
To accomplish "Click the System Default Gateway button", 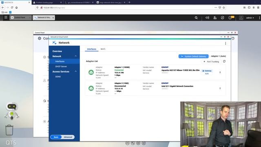I will [x=193, y=56].
